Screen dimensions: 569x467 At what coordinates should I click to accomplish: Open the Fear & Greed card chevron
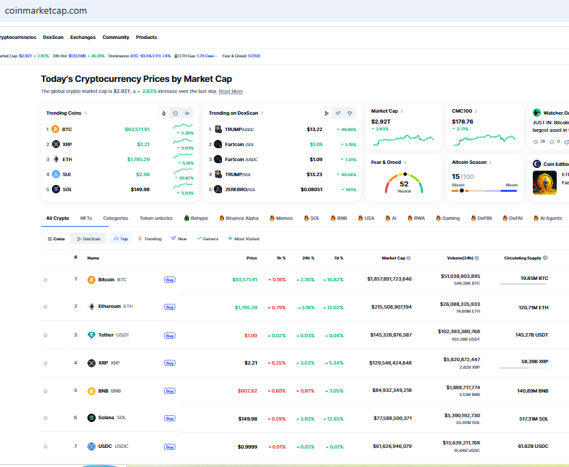click(405, 162)
